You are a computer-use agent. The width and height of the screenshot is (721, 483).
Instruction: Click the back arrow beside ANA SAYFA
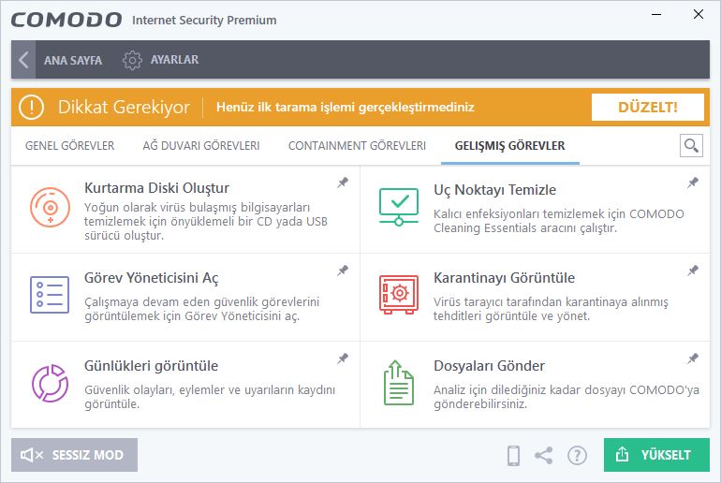[23, 60]
